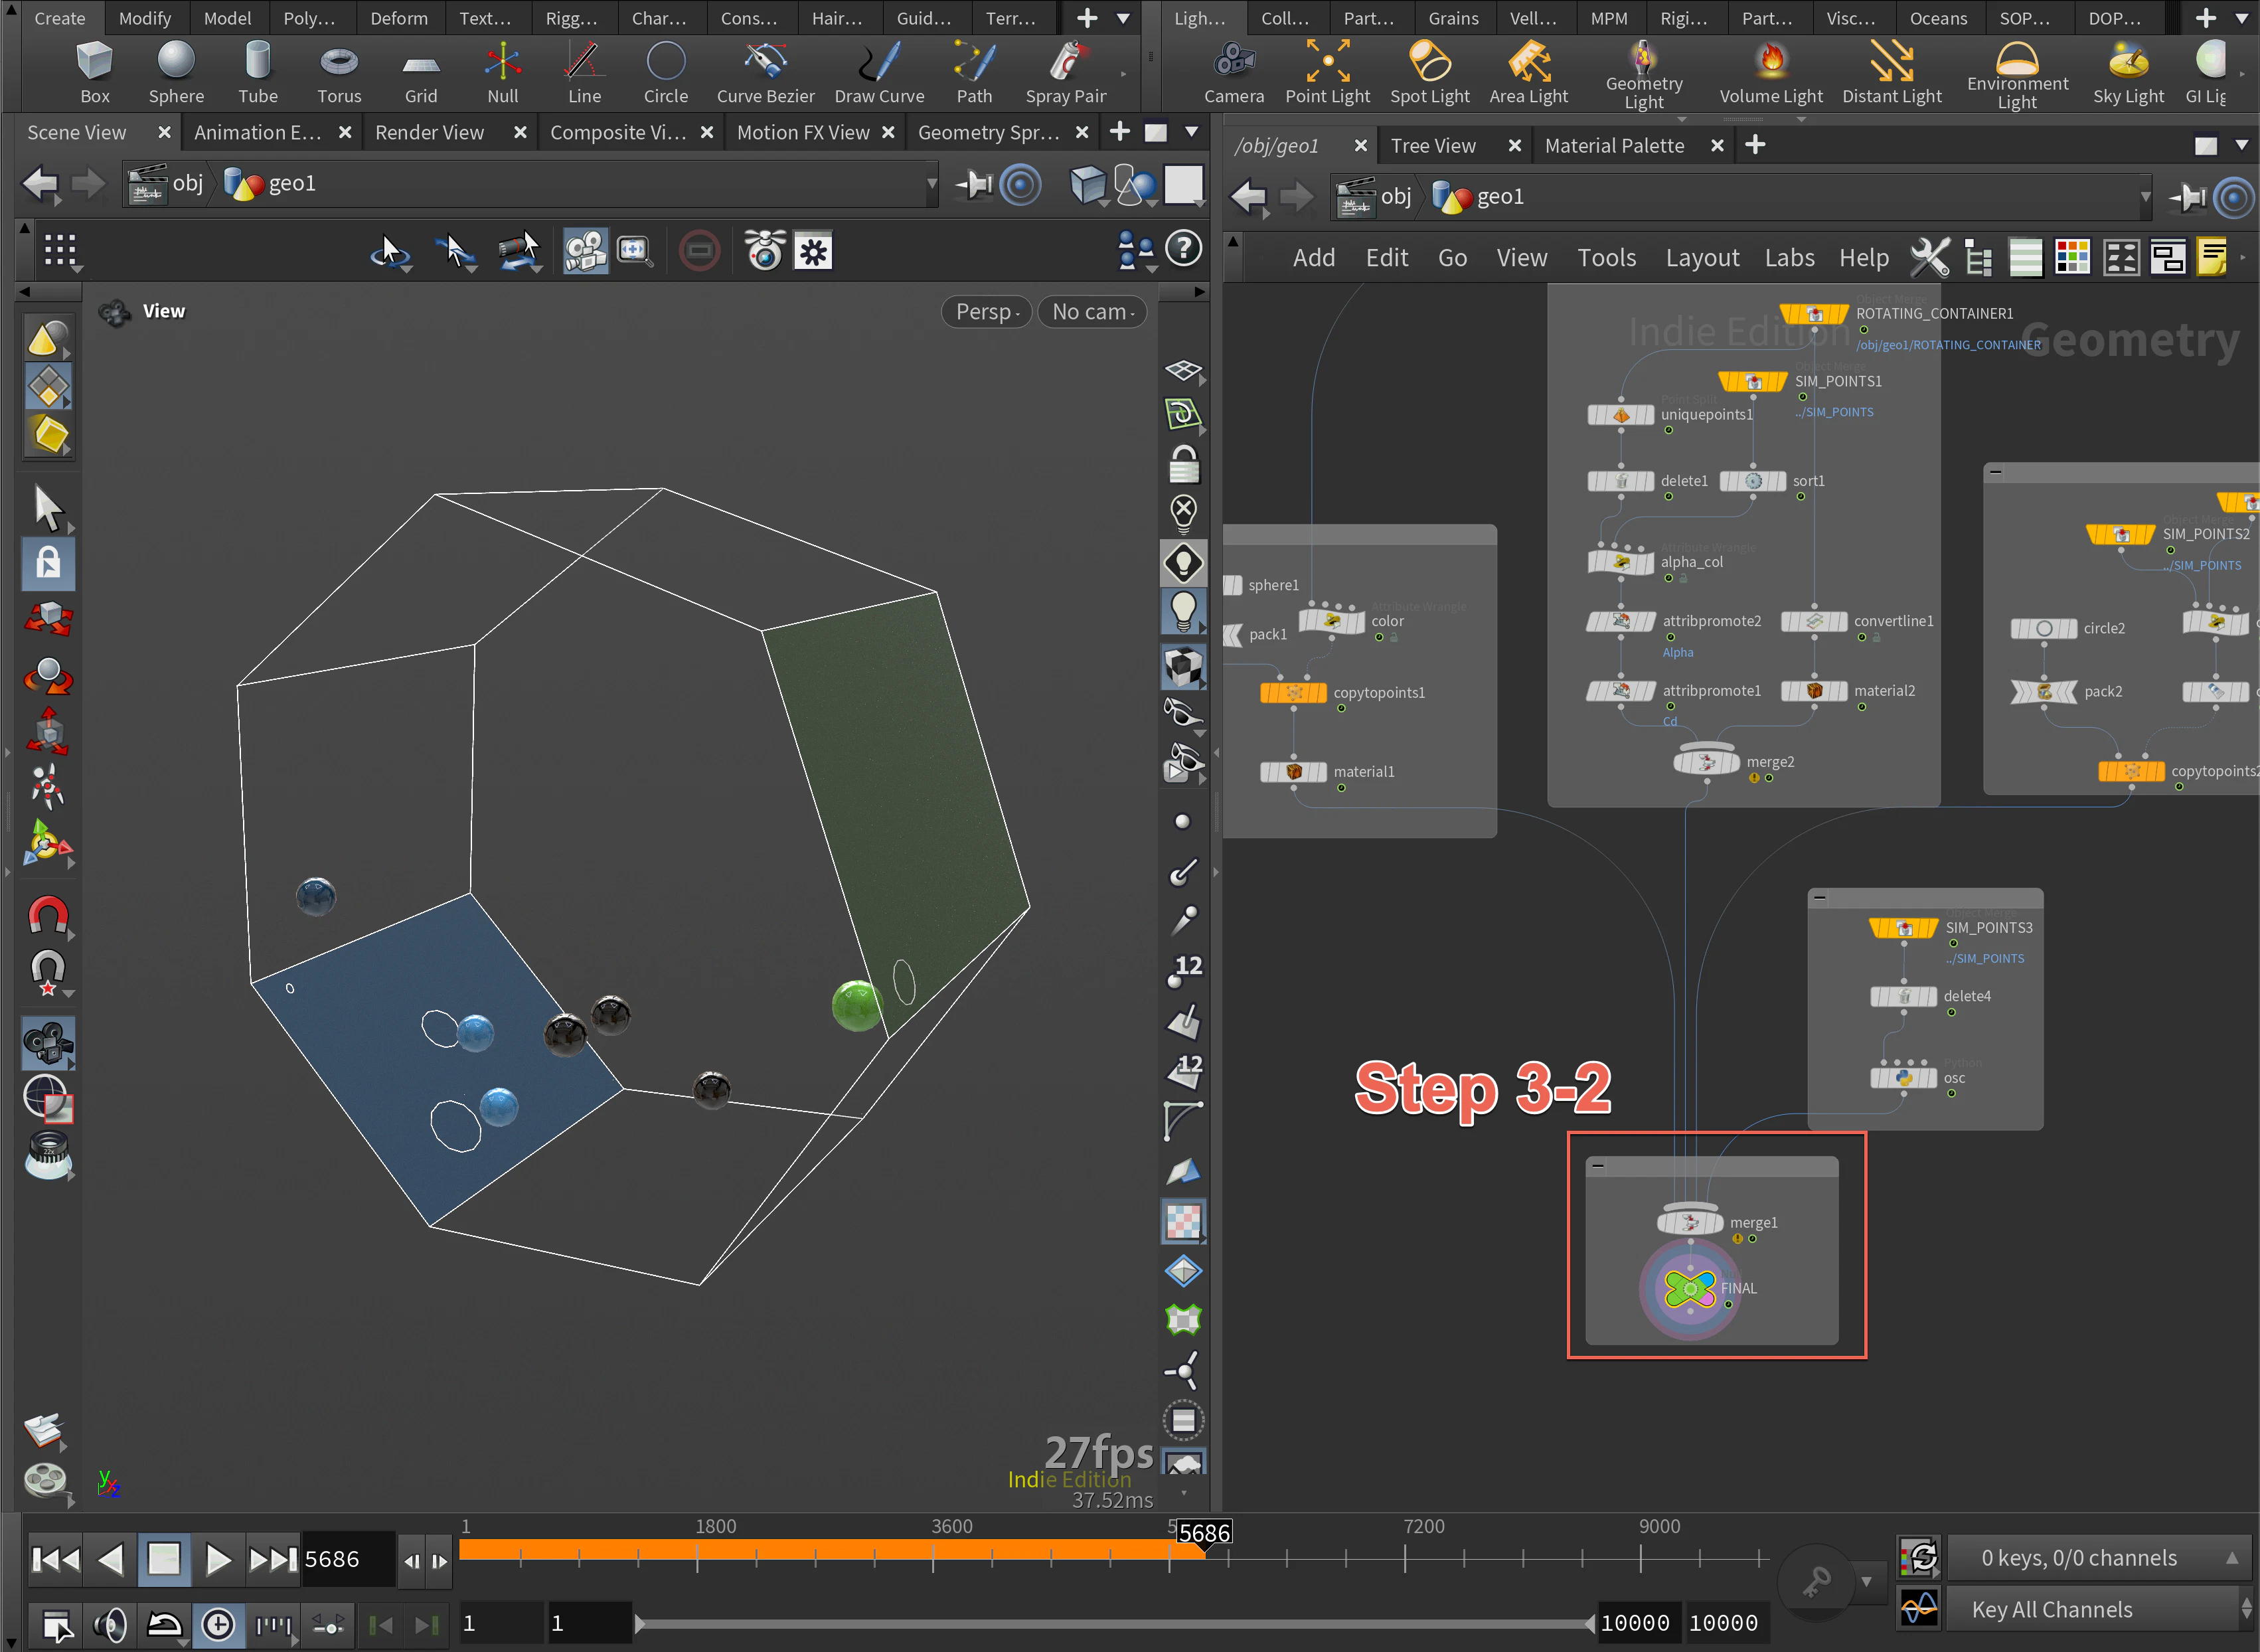Expand the network path dropdown arrow
2260x1652 pixels.
pos(2145,197)
